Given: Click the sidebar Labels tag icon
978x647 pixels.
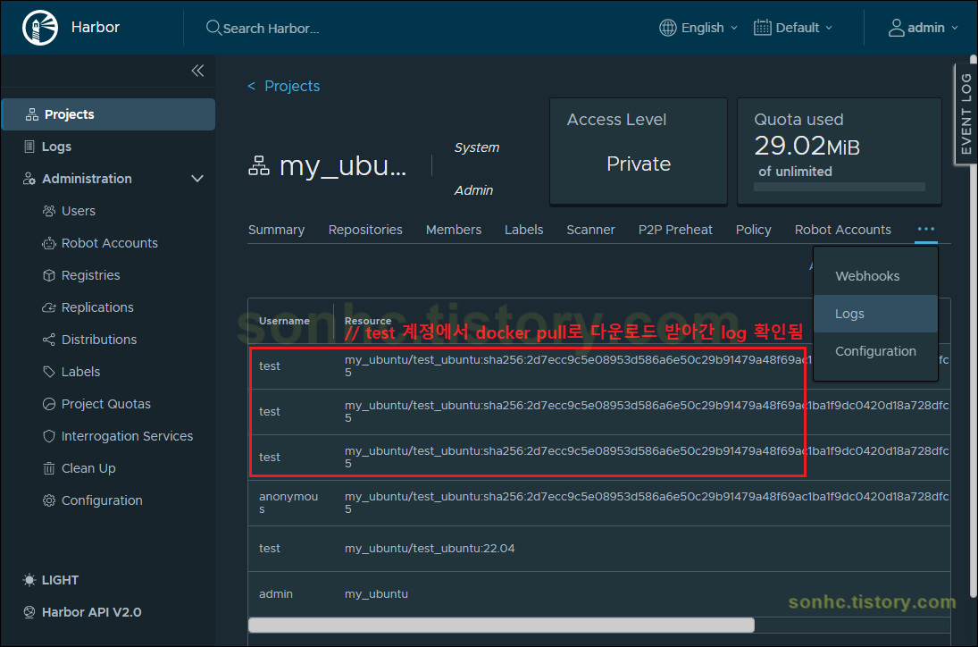Looking at the screenshot, I should (x=49, y=372).
